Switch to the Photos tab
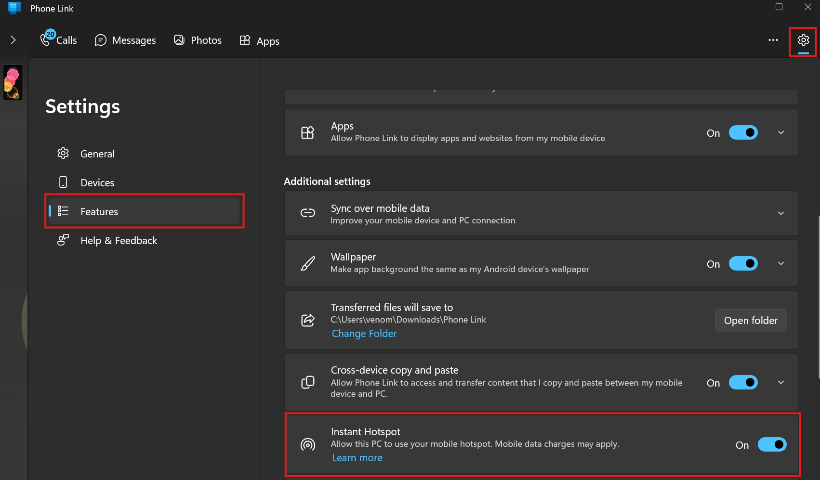820x480 pixels. [198, 40]
